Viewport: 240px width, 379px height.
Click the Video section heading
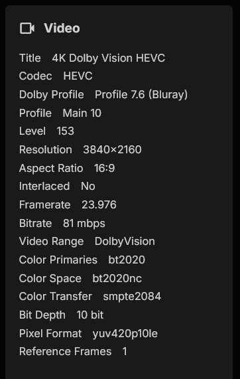[62, 29]
